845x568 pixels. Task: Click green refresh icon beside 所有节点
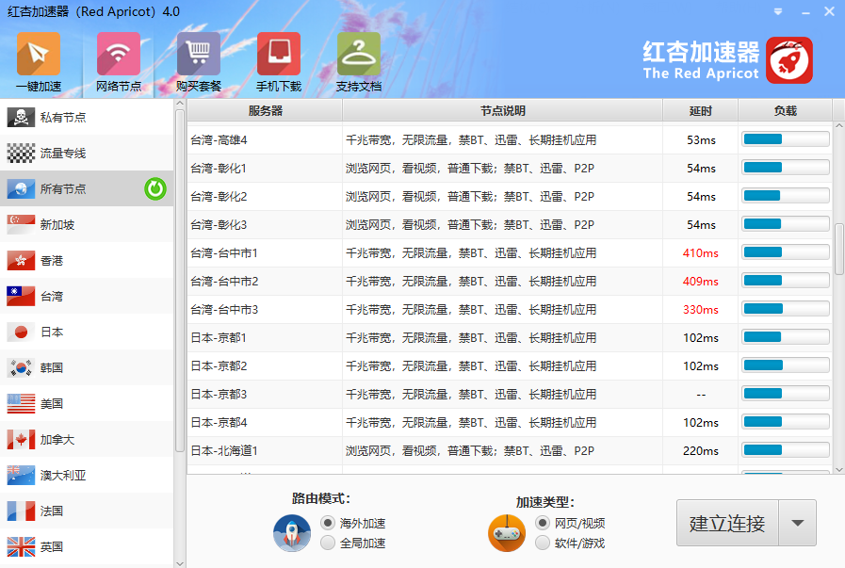155,189
